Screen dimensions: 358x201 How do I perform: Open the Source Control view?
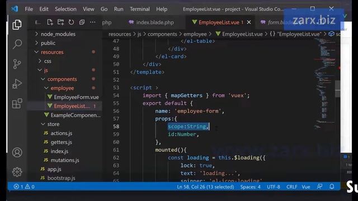17,64
